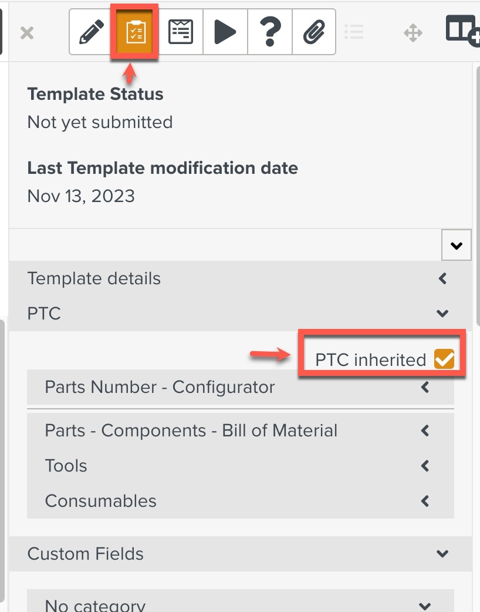Toggle the PTC inherited checkbox
Screen dimensions: 480x612
(x=444, y=358)
